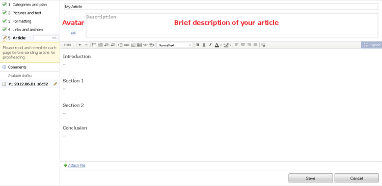Toggle italic formatting
The height and width of the screenshot is (186, 382).
[x=210, y=45]
